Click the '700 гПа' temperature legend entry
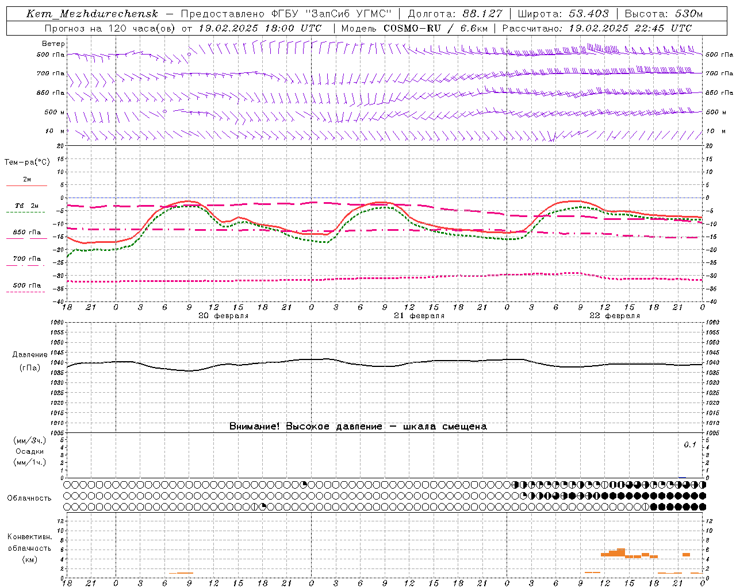Viewport: 736px width, 588px height. click(x=27, y=258)
